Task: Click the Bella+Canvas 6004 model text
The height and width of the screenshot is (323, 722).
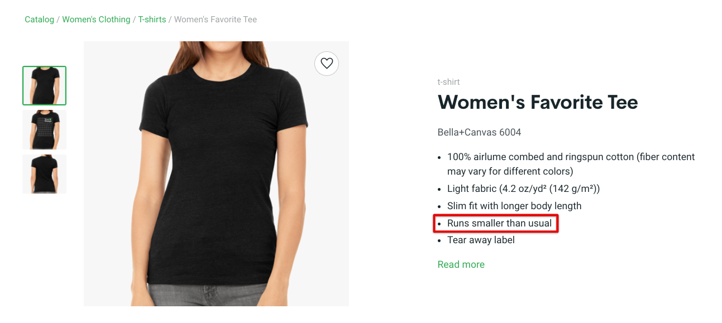Action: 479,133
